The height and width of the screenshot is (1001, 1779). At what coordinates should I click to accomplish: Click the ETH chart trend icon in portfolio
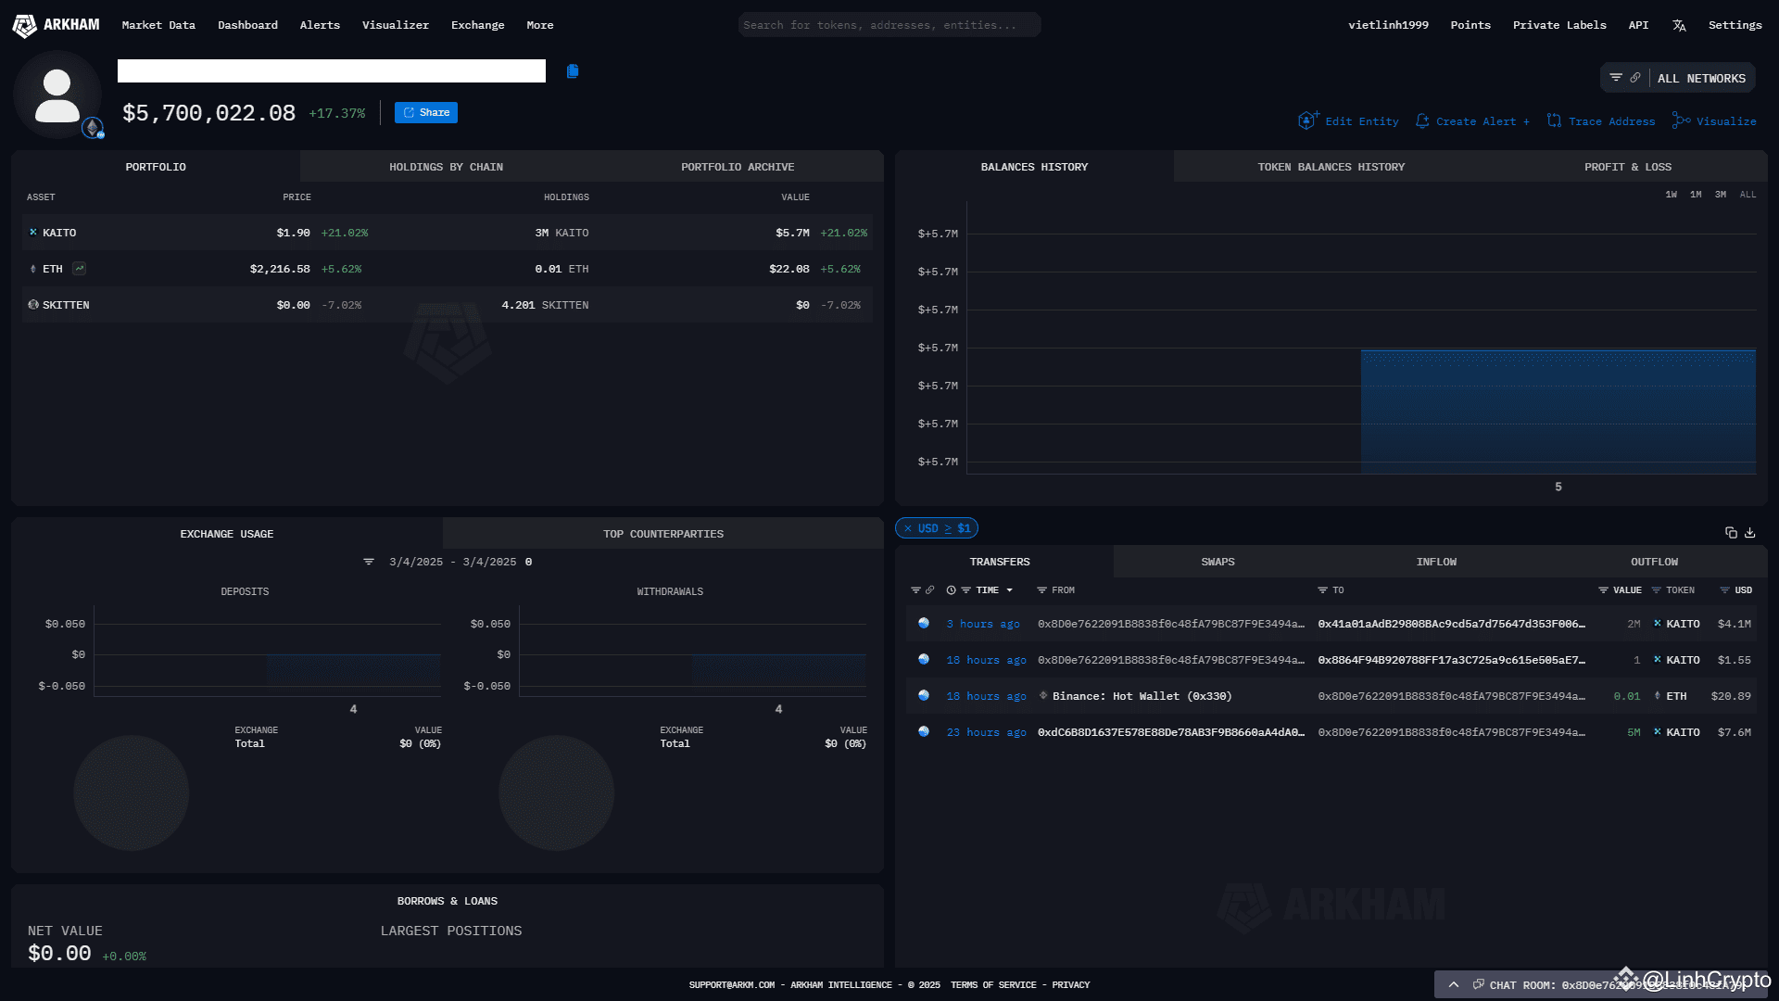coord(80,269)
